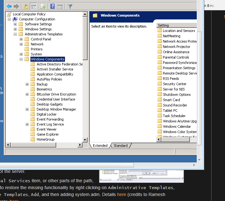Select Digital Locker in the tree
Viewport: 225px width, 201px height.
(47, 114)
